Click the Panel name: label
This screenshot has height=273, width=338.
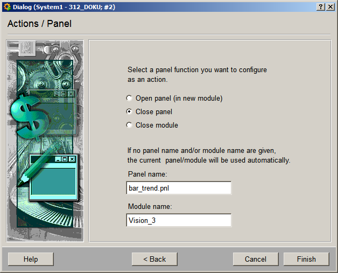point(147,174)
